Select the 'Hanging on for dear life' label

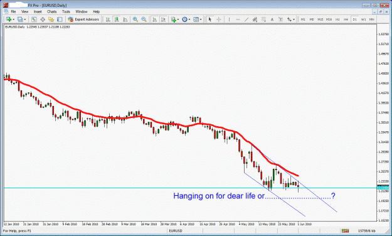[x=254, y=196]
